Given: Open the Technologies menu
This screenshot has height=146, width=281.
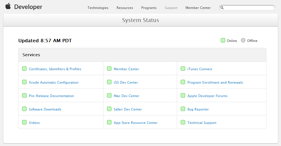Looking at the screenshot, I should (98, 8).
